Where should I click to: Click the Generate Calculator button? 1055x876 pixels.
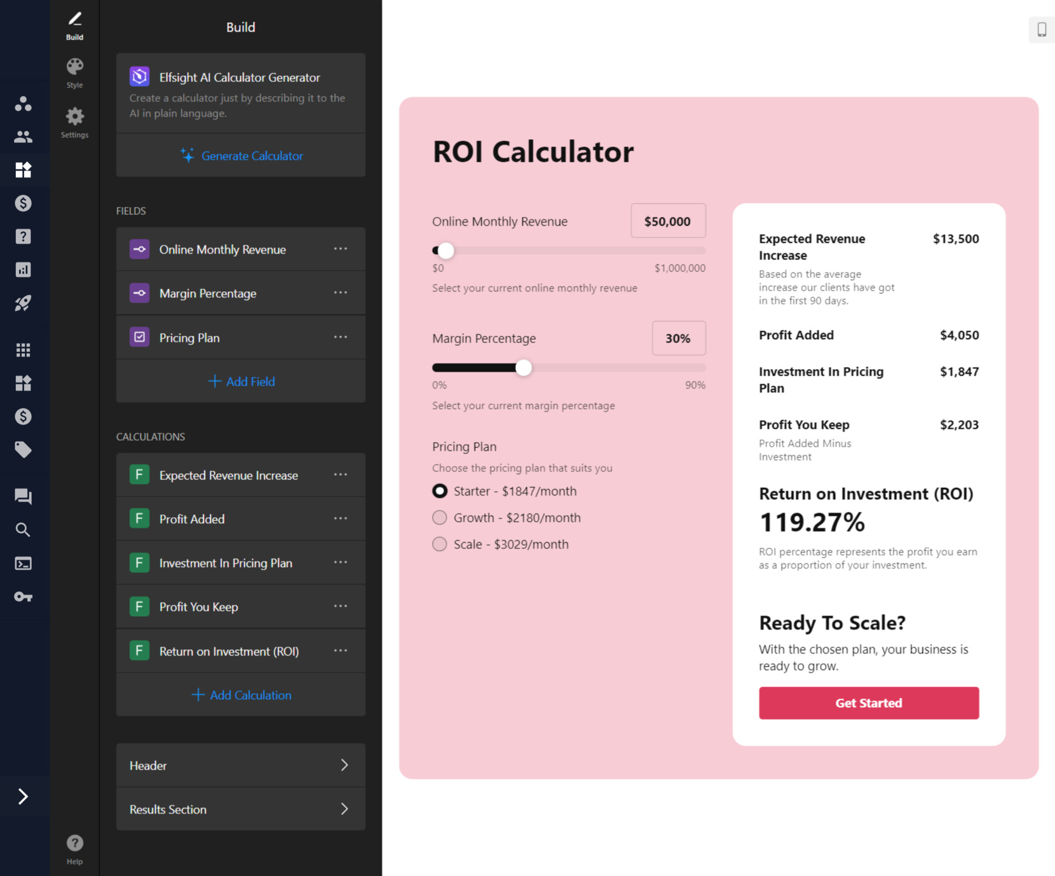coord(240,156)
